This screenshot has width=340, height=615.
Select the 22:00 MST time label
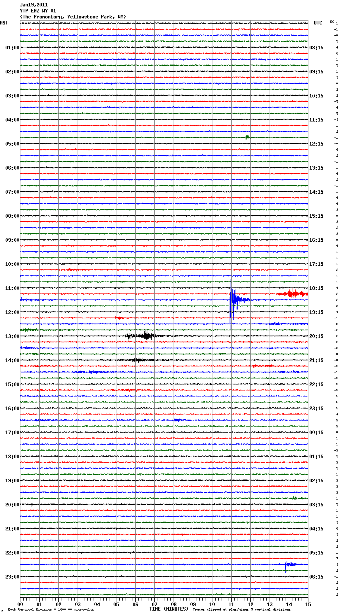(12, 553)
